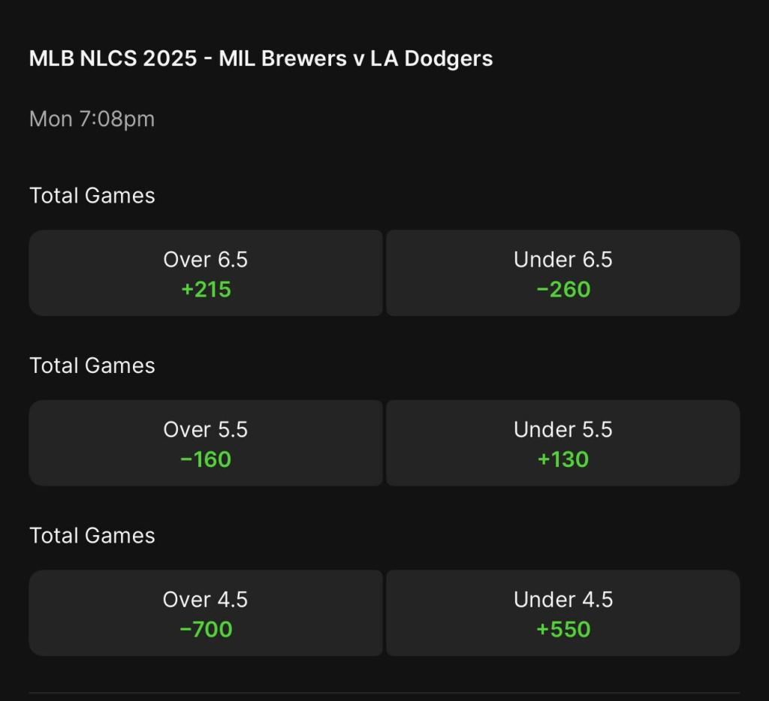Screen dimensions: 769x701
Task: Pick the Over 5.5 total games option
Action: point(206,442)
